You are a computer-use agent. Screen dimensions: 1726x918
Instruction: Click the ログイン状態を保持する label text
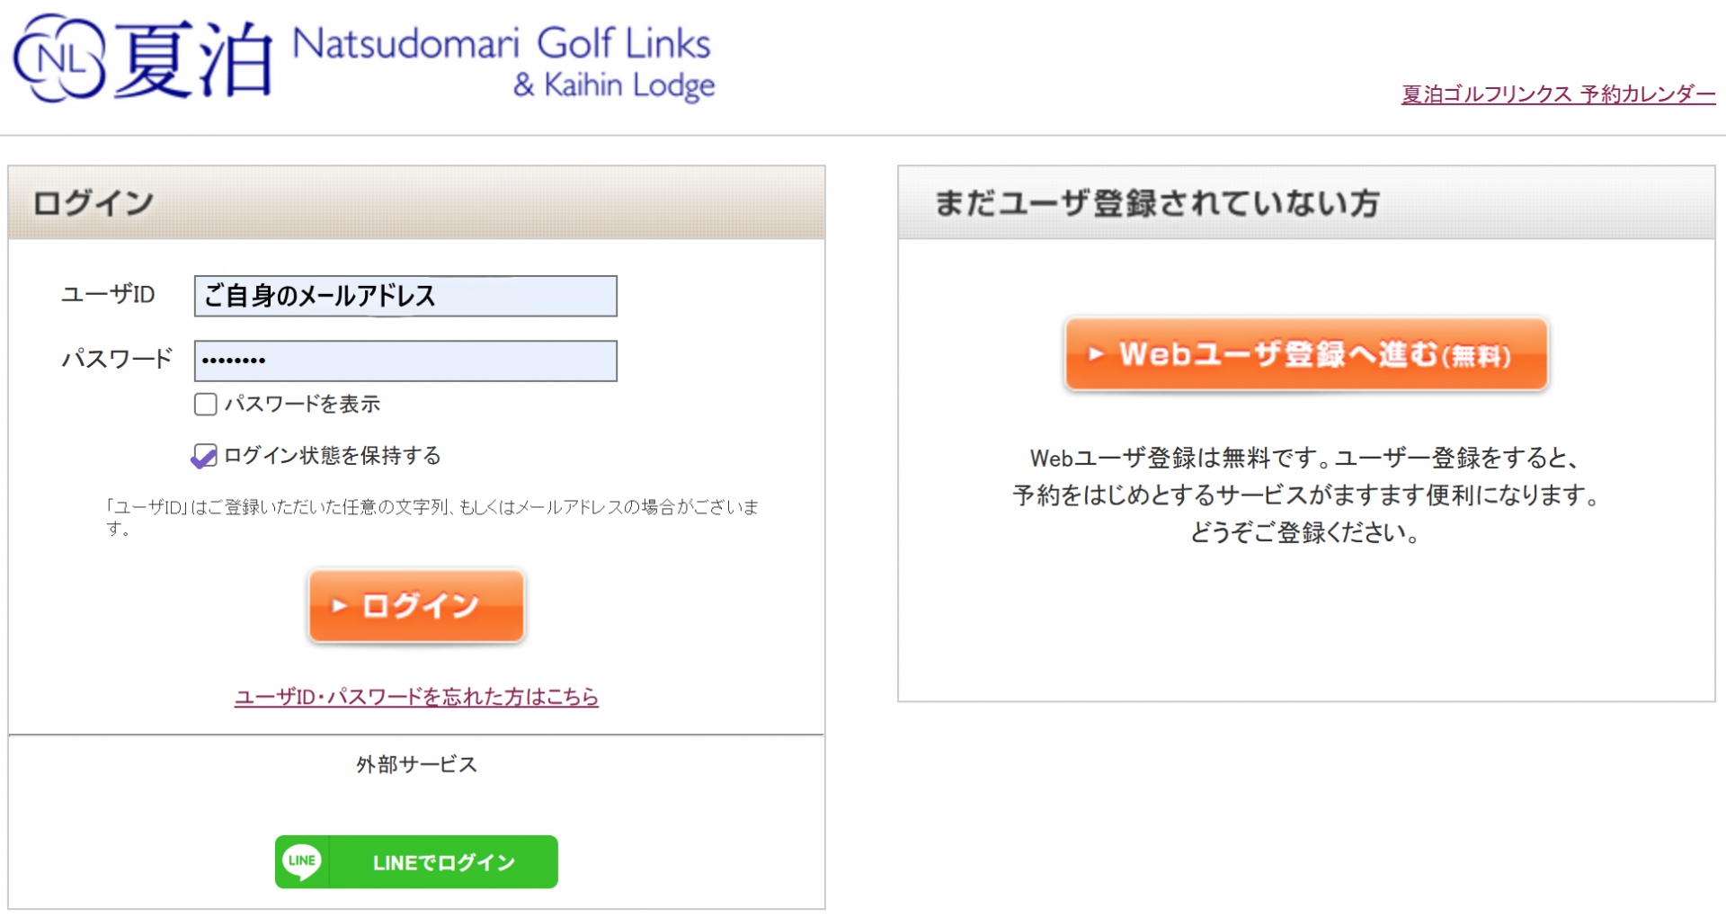click(x=333, y=456)
